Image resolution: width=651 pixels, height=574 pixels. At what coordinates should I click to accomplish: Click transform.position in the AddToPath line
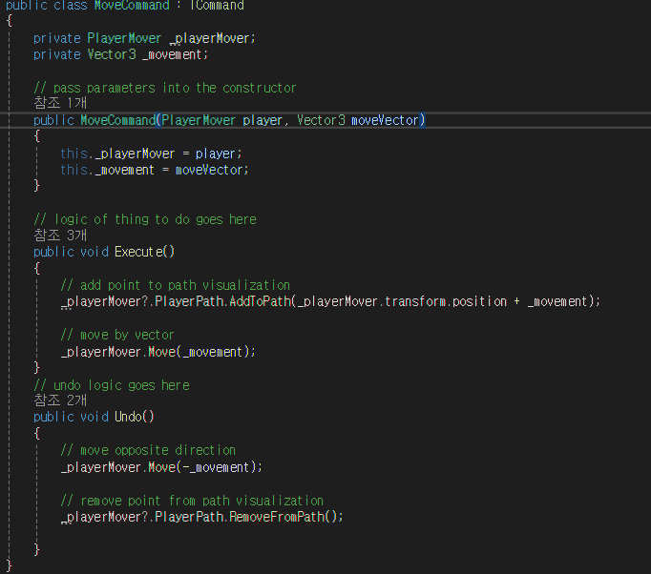click(446, 301)
